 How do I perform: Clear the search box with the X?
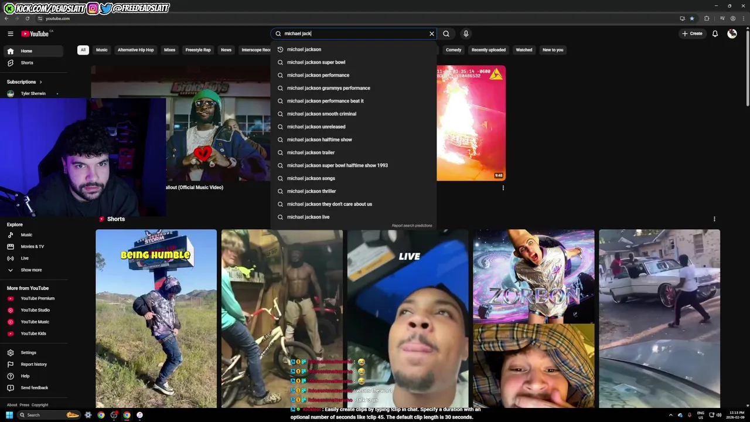[x=432, y=34]
